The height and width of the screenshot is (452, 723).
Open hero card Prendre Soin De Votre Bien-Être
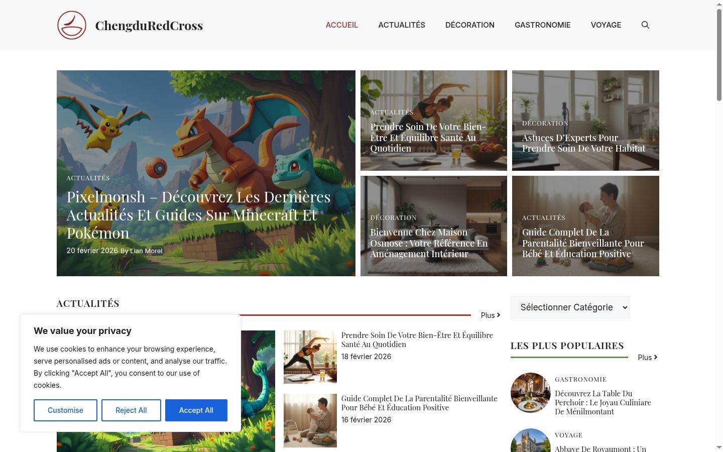point(428,138)
